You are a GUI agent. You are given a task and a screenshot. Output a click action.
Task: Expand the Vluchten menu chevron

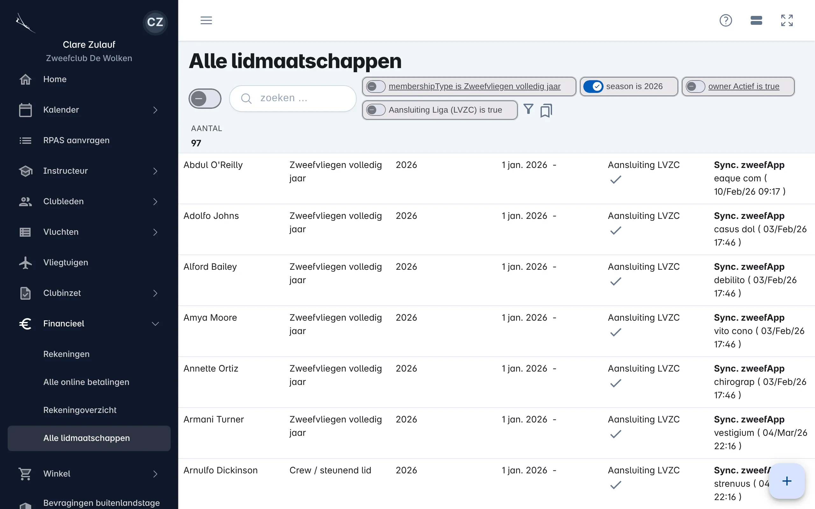coord(155,232)
